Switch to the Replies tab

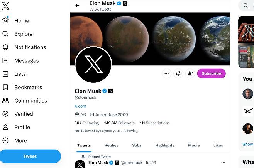(x=111, y=145)
